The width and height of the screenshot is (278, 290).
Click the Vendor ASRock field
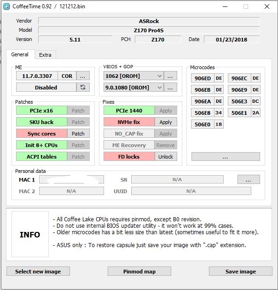tap(149, 21)
